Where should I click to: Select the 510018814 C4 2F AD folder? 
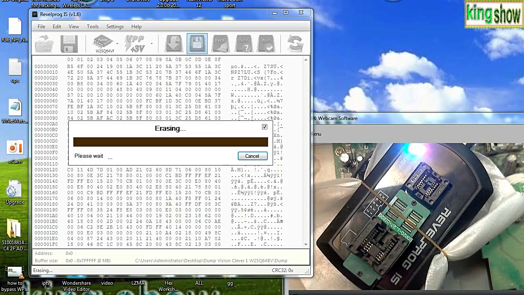pos(15,235)
